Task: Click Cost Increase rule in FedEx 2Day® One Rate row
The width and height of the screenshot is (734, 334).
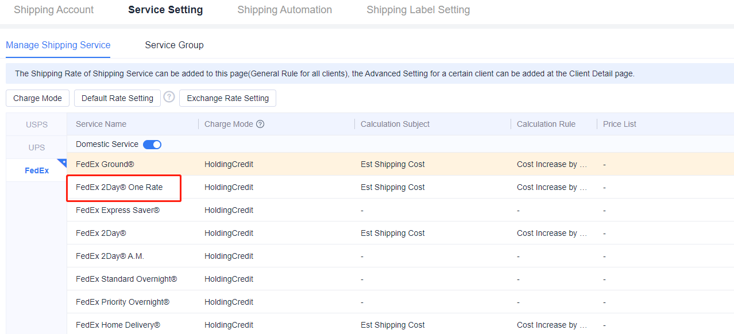Action: [x=552, y=187]
